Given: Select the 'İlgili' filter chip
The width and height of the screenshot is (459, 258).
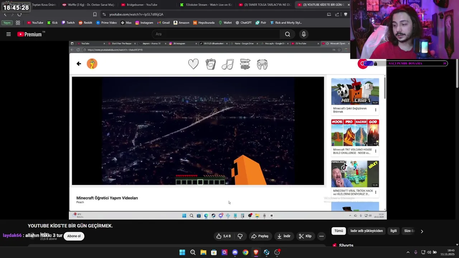Looking at the screenshot, I should [393, 231].
